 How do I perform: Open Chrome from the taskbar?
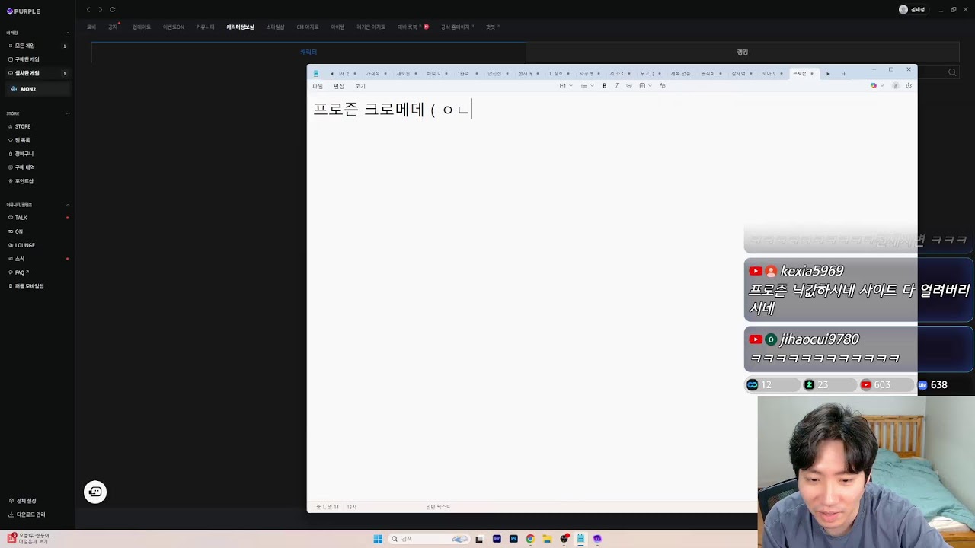click(530, 539)
